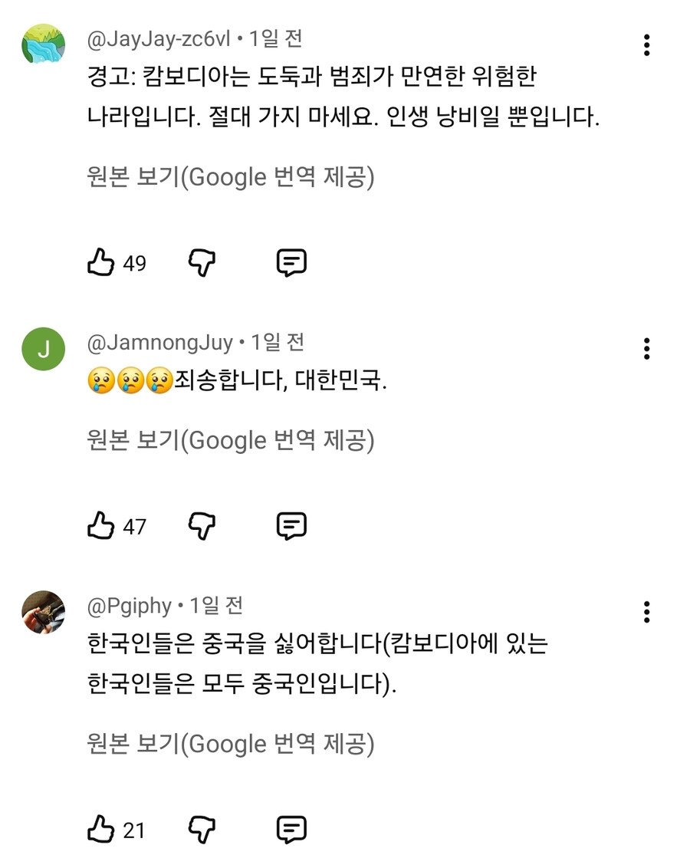Open @JamnongJuy green J avatar
Screen dimensions: 690x868
click(44, 349)
